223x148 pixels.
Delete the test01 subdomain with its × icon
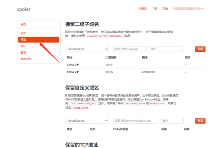(x=186, y=65)
